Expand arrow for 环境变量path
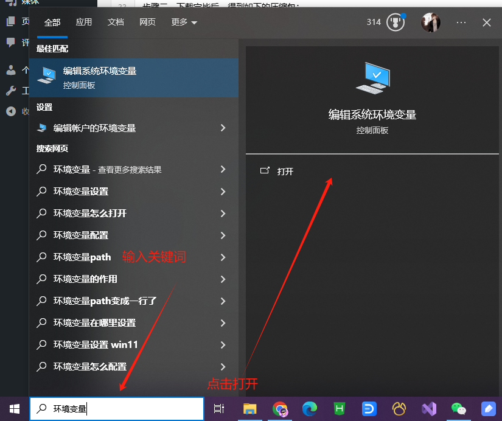 (x=223, y=257)
